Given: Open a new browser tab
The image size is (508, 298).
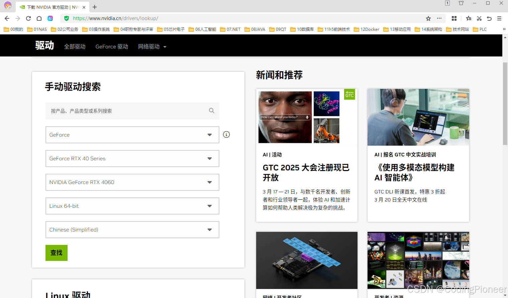Looking at the screenshot, I should click(x=95, y=7).
